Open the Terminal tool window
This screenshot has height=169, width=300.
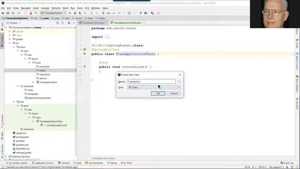click(x=64, y=163)
